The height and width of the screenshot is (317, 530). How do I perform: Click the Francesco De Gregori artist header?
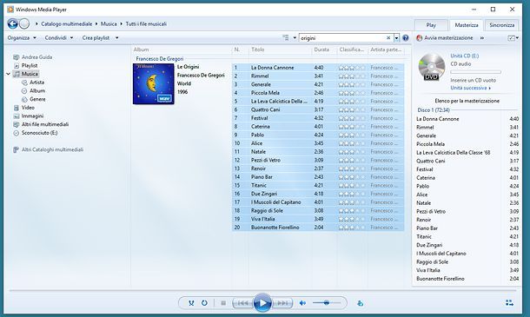pyautogui.click(x=160, y=59)
